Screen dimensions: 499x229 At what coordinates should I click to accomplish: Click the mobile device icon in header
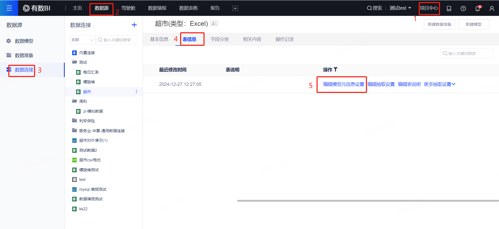[449, 8]
